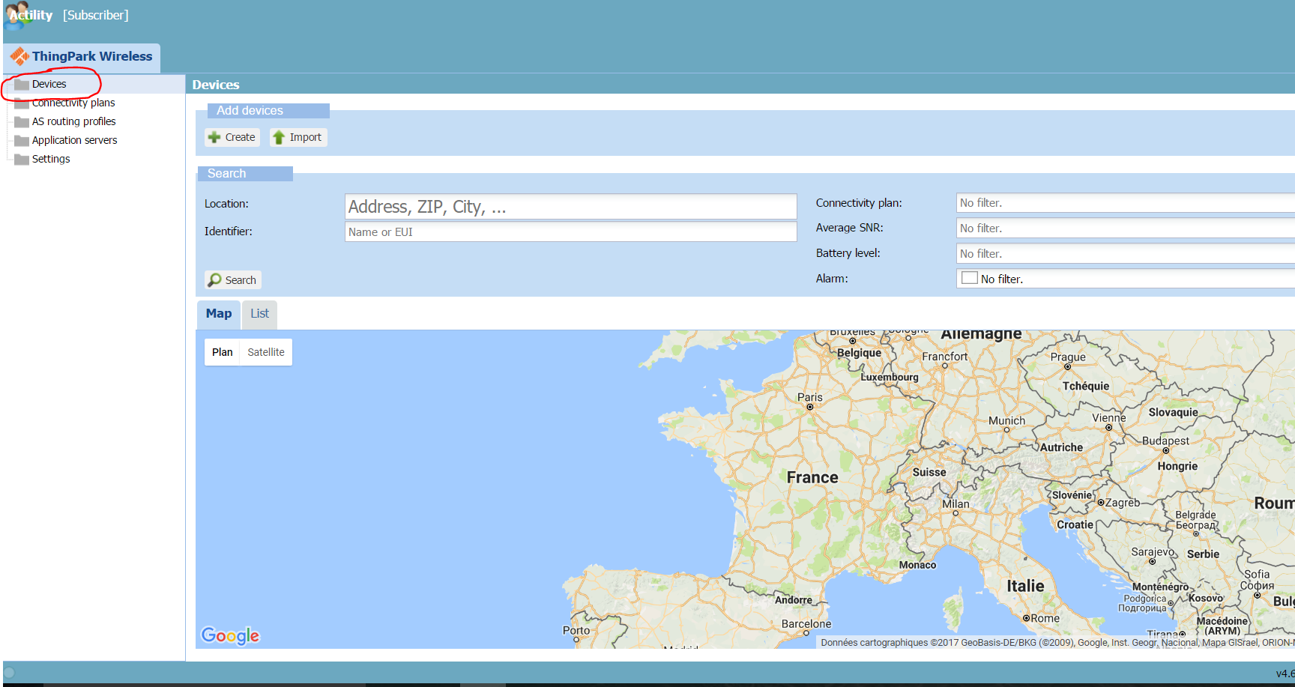Click the status indicator icon in footer
Screen dimensions: 1295x687
point(9,673)
